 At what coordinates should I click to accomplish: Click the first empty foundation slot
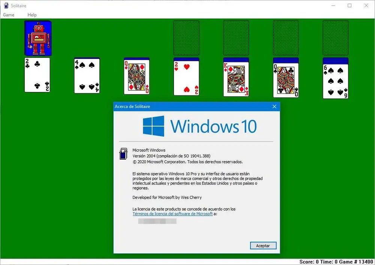[186, 38]
